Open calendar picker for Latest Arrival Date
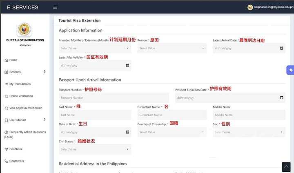This screenshot has height=173, width=294. coord(281,48)
